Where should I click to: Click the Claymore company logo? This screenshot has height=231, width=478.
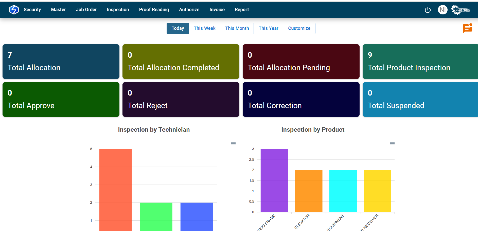coord(461,10)
